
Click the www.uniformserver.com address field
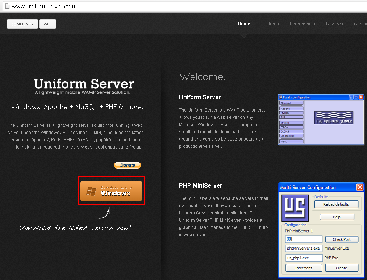pyautogui.click(x=185, y=6)
